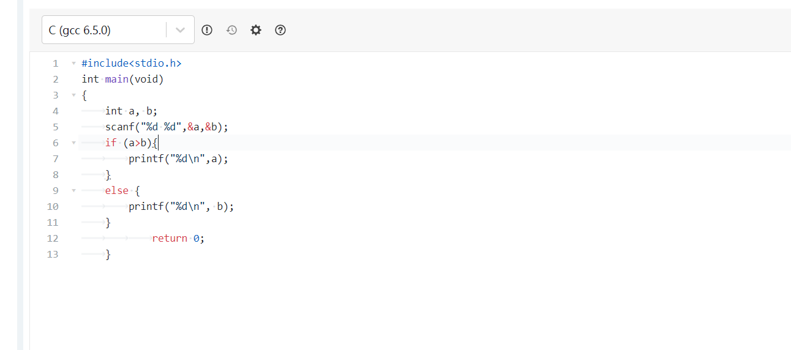Image resolution: width=791 pixels, height=350 pixels.
Task: Click the #include<stdio.h> directive text
Action: tap(132, 63)
